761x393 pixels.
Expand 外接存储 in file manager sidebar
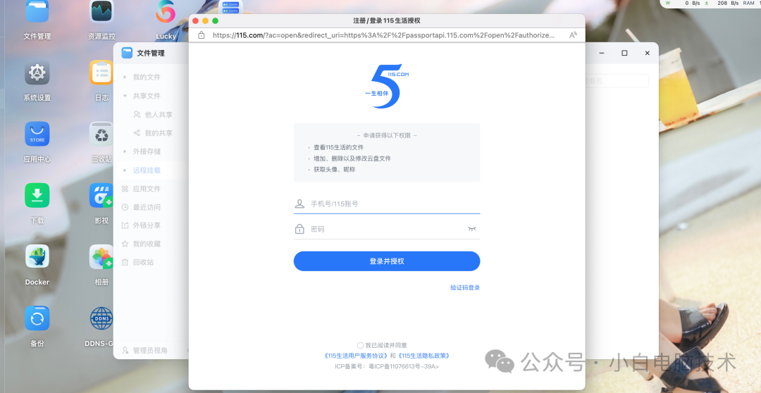coord(125,151)
